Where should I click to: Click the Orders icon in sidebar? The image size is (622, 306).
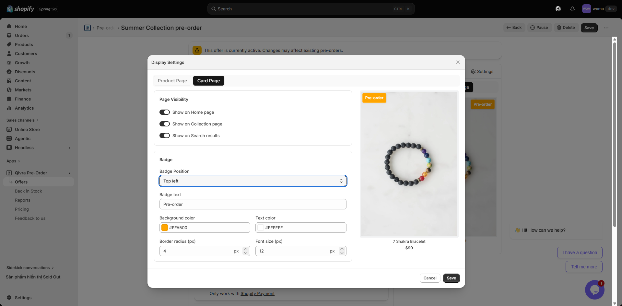pos(9,35)
